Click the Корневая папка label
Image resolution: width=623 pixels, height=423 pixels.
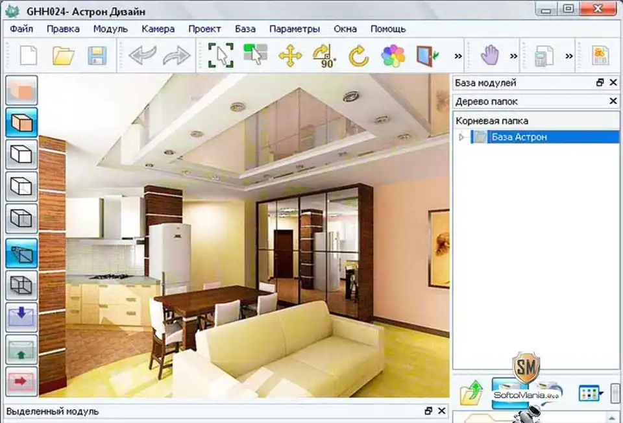[x=491, y=121]
